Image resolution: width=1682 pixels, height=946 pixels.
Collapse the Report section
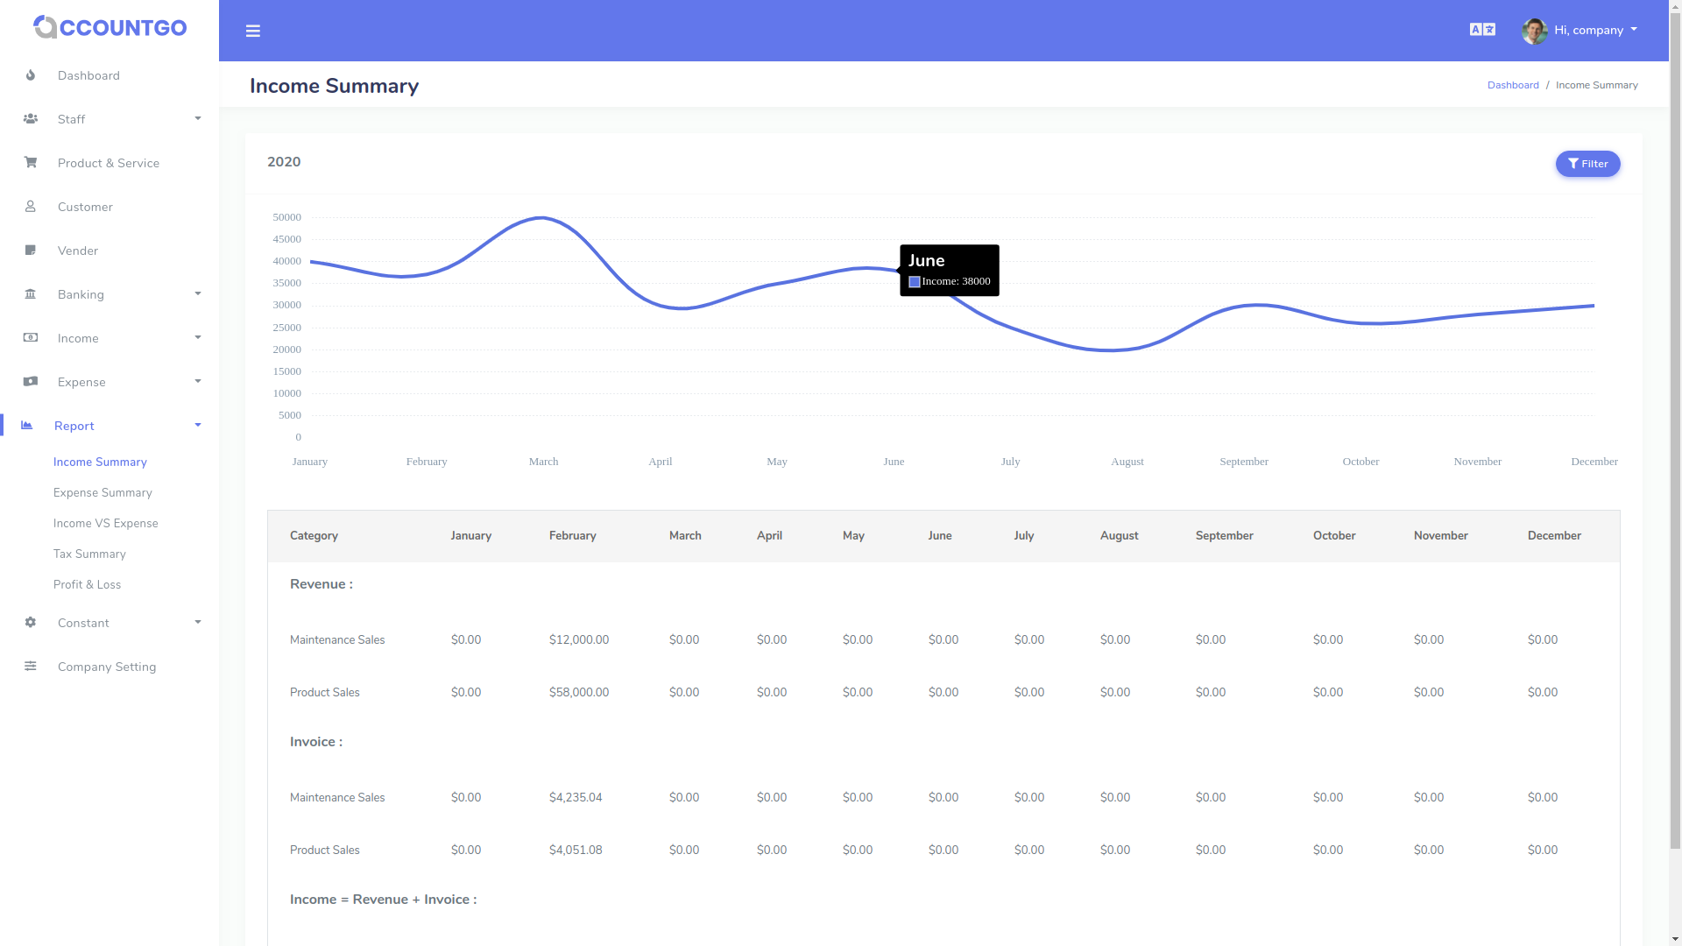pyautogui.click(x=197, y=426)
